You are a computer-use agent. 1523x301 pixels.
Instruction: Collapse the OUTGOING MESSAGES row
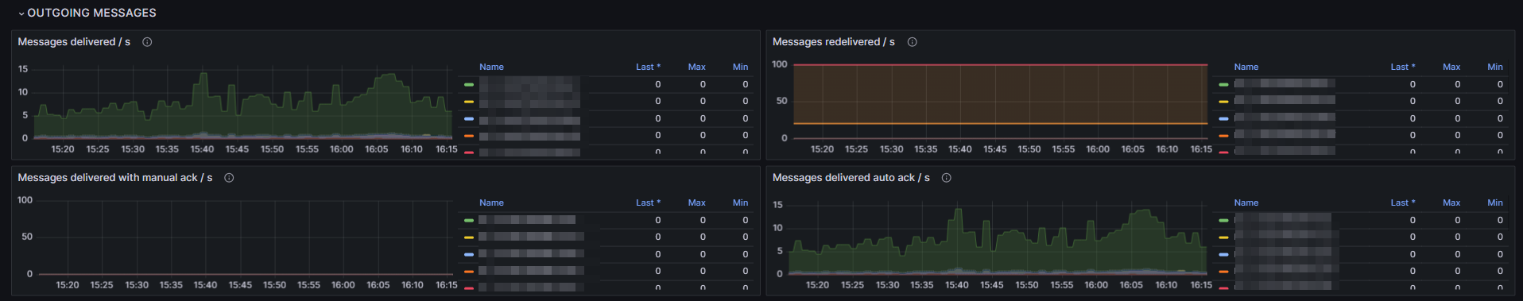(87, 13)
